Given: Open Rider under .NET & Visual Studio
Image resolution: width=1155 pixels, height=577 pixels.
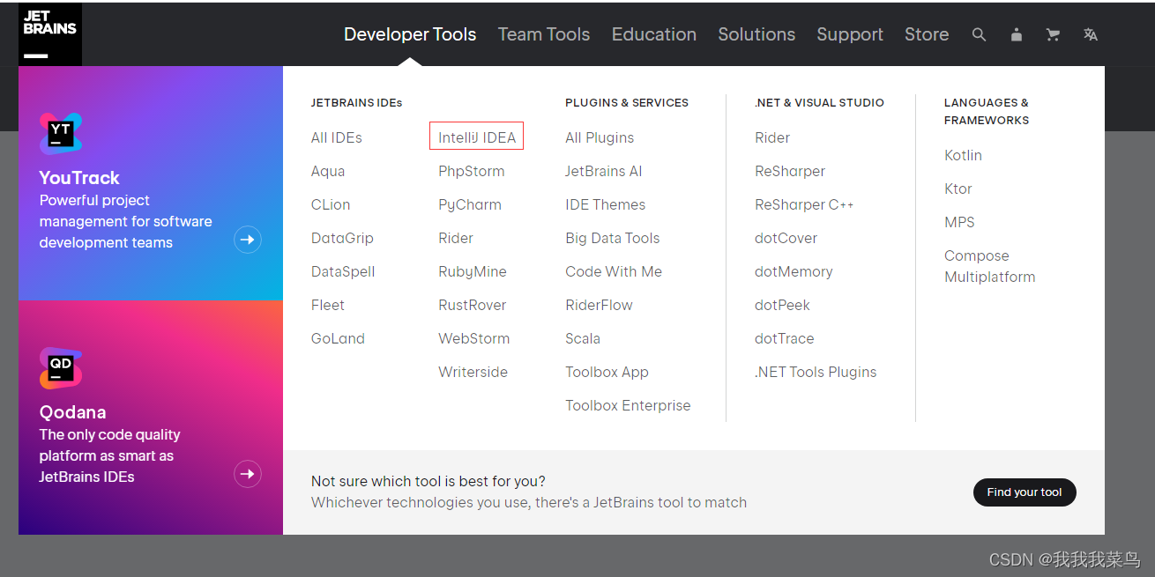Looking at the screenshot, I should click(x=772, y=137).
